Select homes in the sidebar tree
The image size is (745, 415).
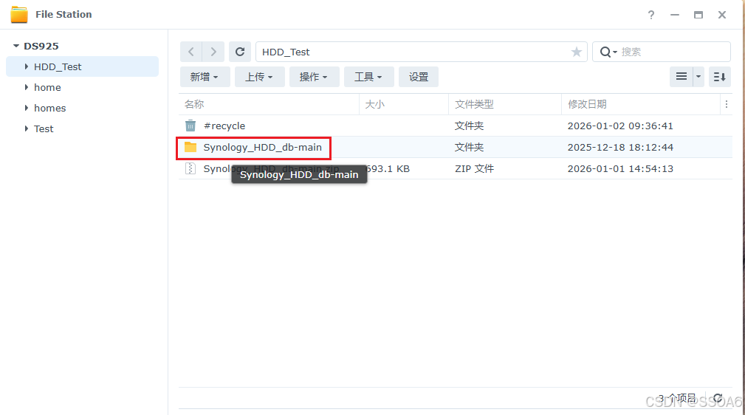click(x=50, y=108)
